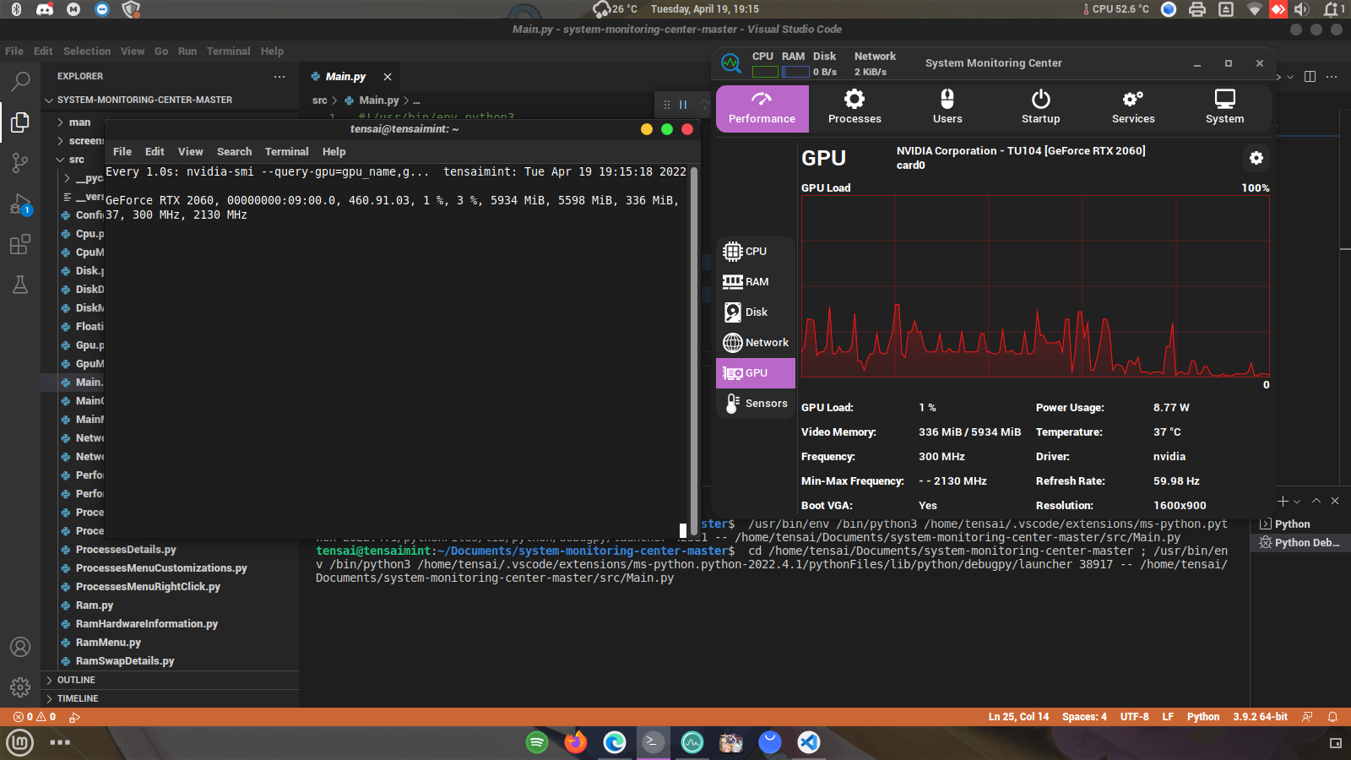Open the Sensors monitoring panel
This screenshot has width=1351, height=760.
[754, 403]
